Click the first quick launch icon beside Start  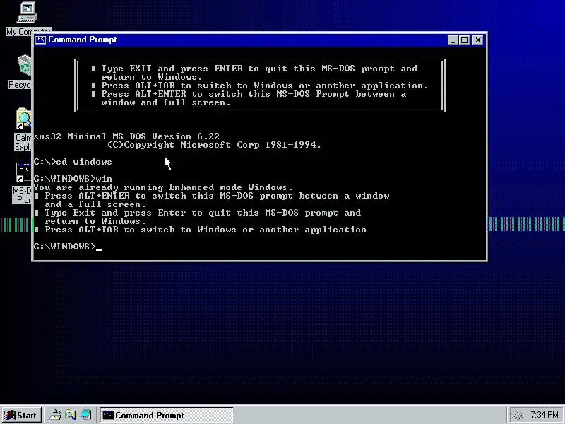click(55, 416)
